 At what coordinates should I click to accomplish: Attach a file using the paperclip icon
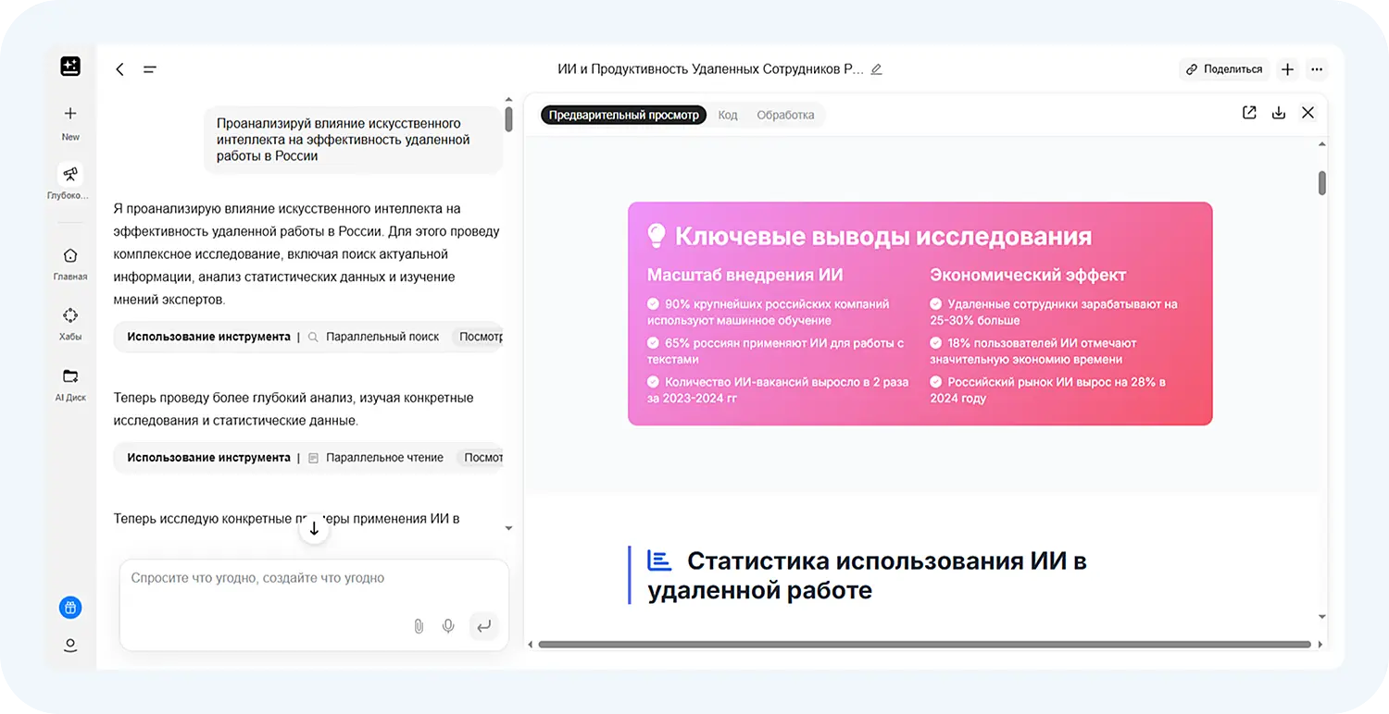click(x=418, y=625)
